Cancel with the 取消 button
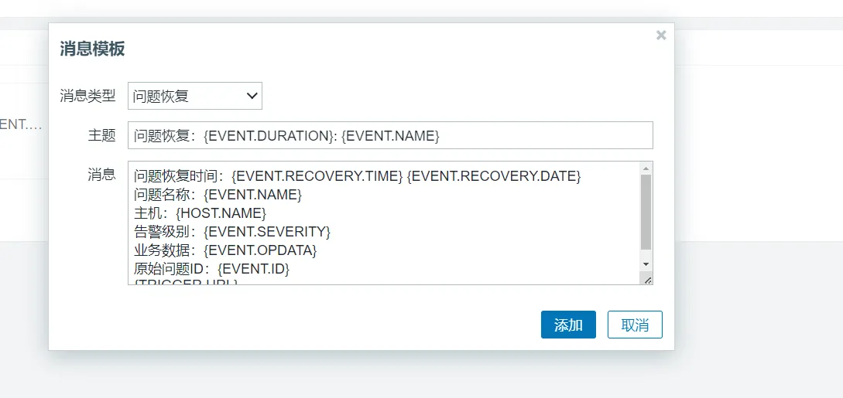 click(x=635, y=325)
